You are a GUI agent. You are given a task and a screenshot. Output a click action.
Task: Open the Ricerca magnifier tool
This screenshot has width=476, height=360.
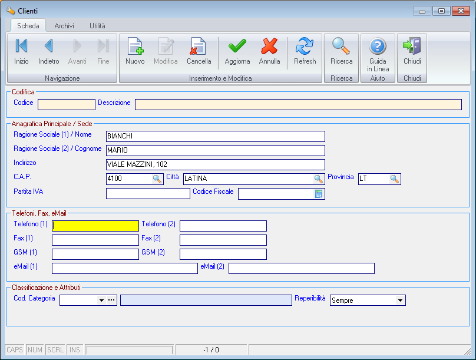coord(342,52)
